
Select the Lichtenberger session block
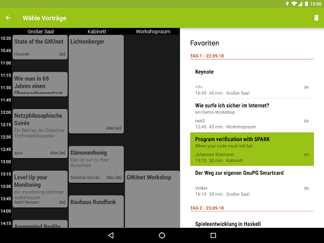[x=96, y=84]
